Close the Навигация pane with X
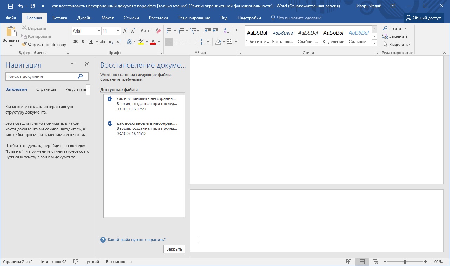 tap(87, 64)
